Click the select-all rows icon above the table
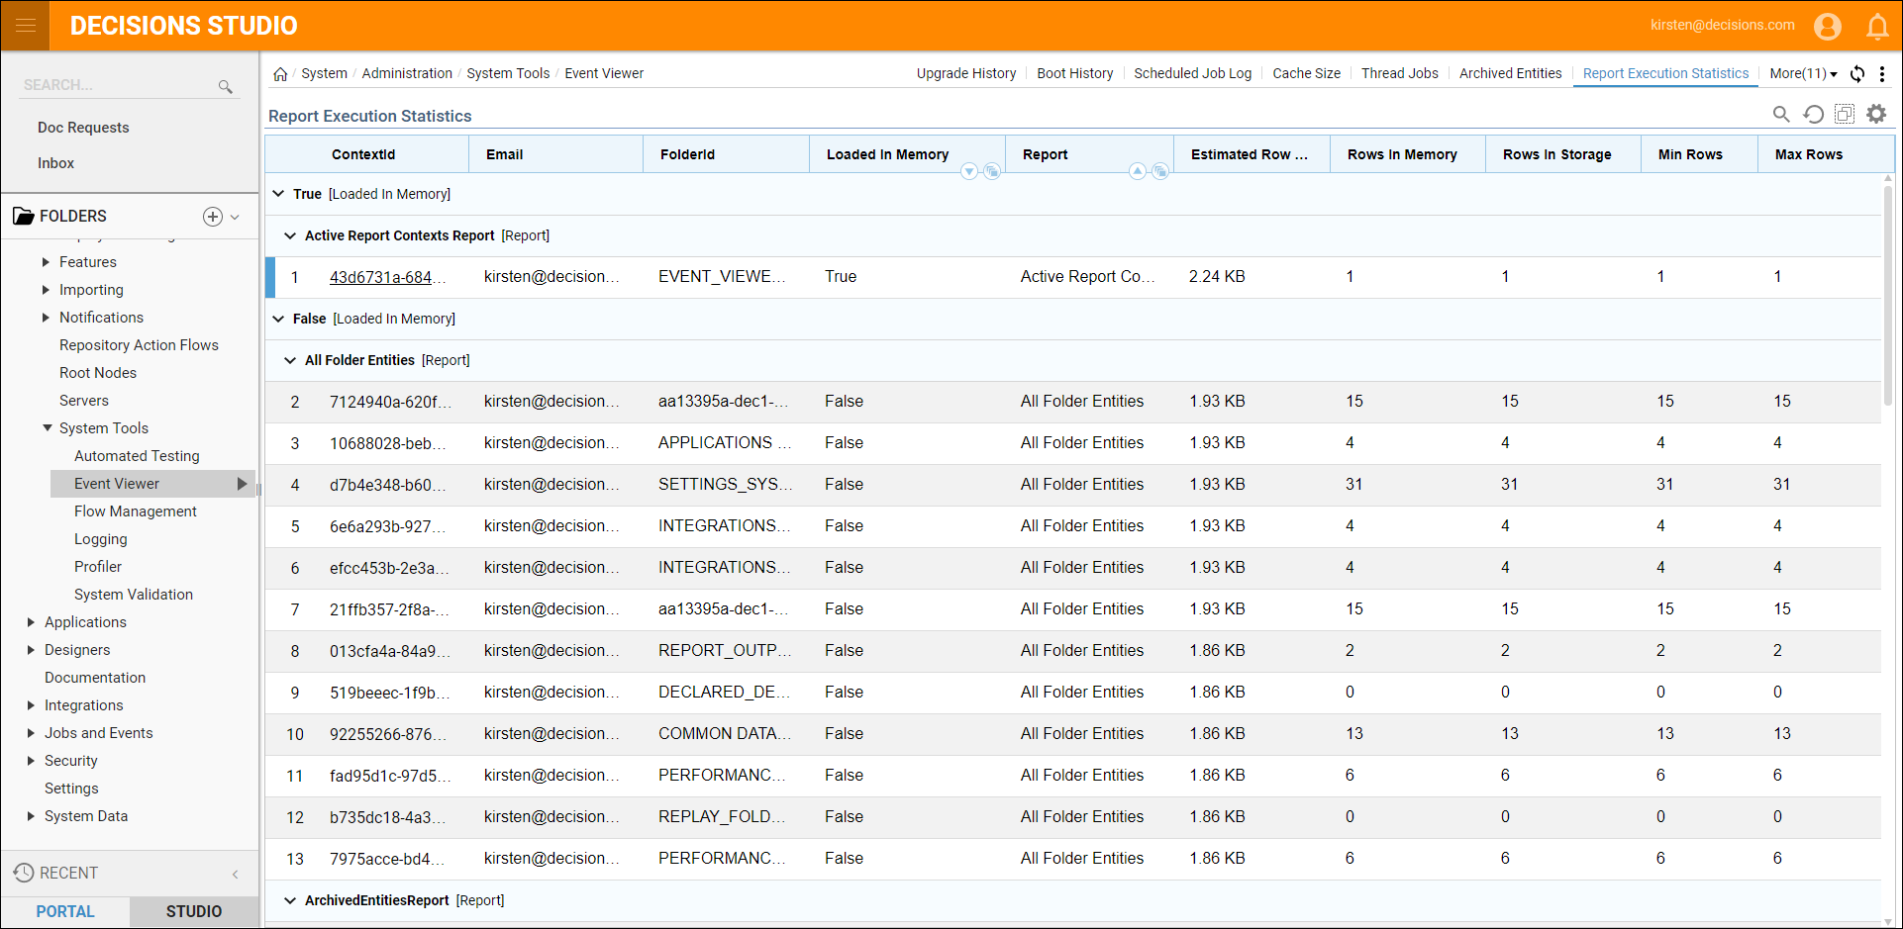This screenshot has height=929, width=1903. [x=1845, y=115]
